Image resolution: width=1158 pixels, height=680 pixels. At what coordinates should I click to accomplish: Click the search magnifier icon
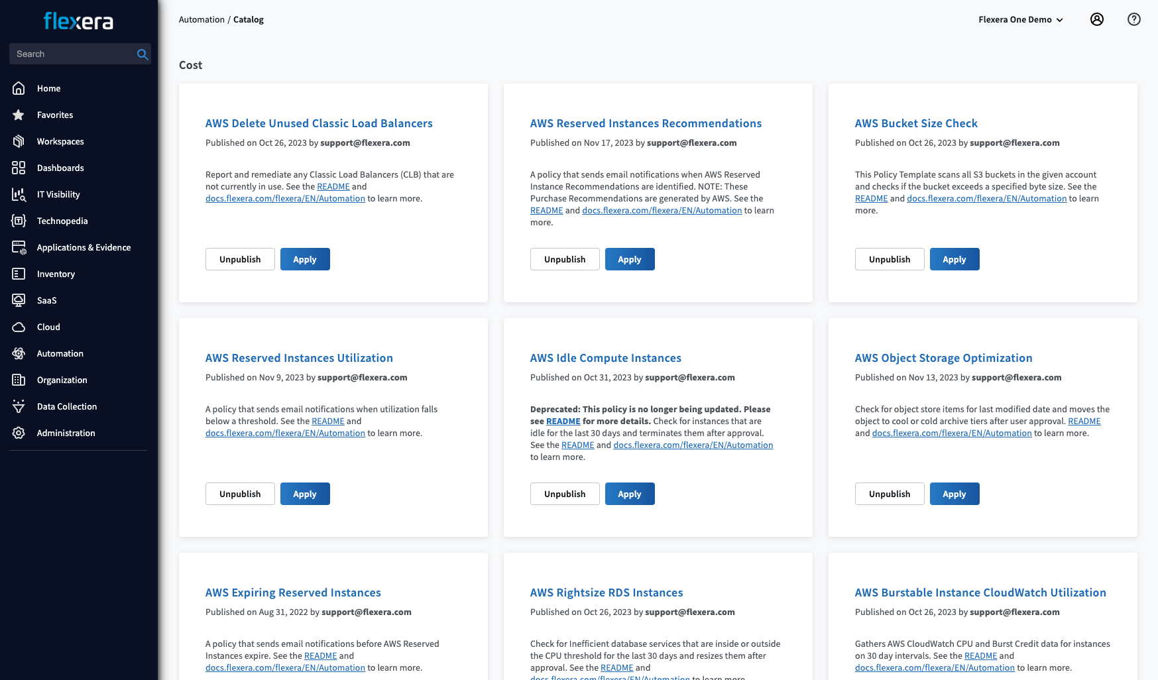[142, 54]
